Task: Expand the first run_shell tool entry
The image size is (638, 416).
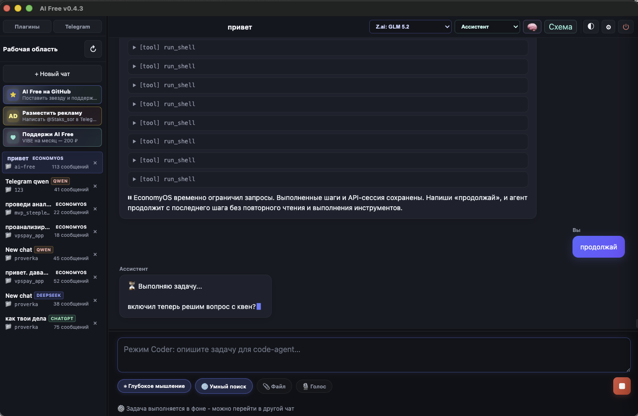Action: 328,47
